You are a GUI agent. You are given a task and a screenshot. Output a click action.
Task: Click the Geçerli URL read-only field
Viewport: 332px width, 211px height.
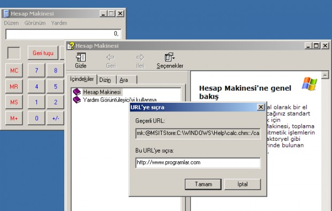coord(198,133)
